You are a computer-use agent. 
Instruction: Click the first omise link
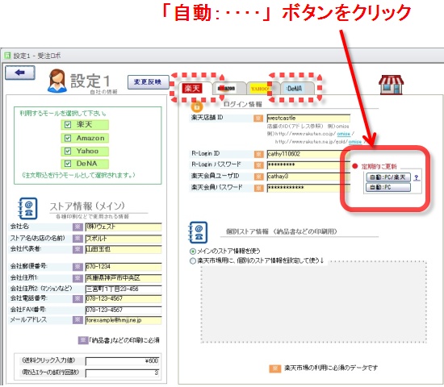343,134
